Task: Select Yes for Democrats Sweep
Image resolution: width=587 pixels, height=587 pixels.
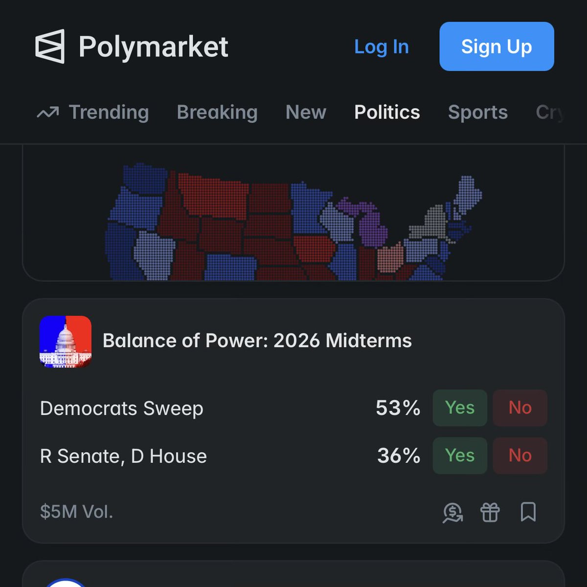Action: (x=460, y=408)
